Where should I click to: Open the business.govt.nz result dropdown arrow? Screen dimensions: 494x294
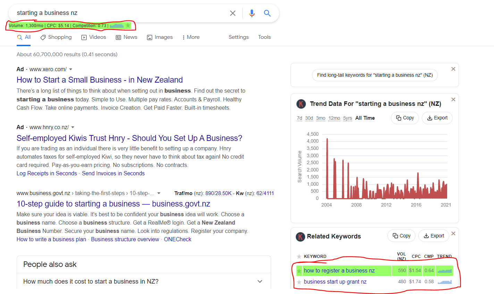click(x=159, y=193)
